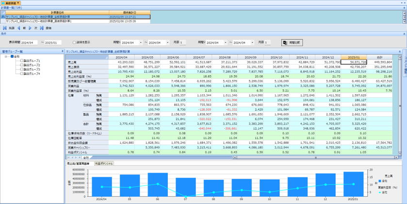Click the horizontal scrollbar thumb under the grid
407x204 pixels.
(316, 157)
